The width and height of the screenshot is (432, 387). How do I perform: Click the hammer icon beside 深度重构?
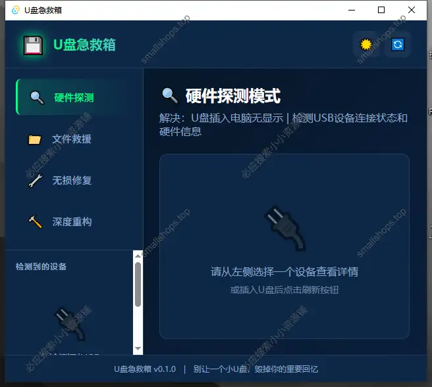coord(36,222)
